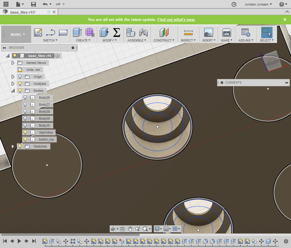291x248 pixels.
Task: Click the Joint assemble icon
Action: click(x=143, y=33)
